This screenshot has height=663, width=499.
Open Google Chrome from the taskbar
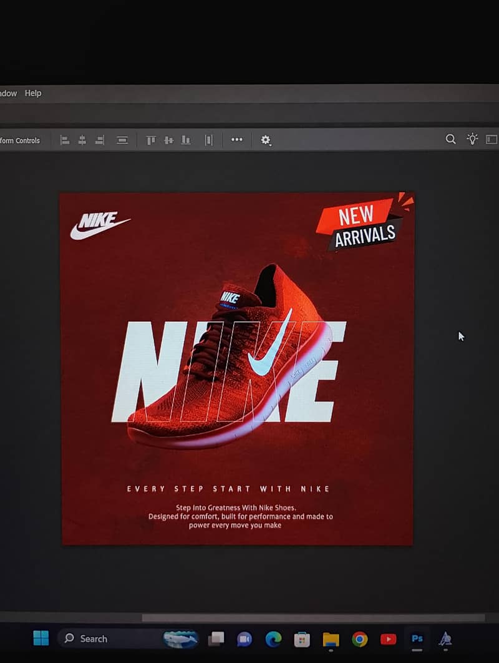point(359,639)
